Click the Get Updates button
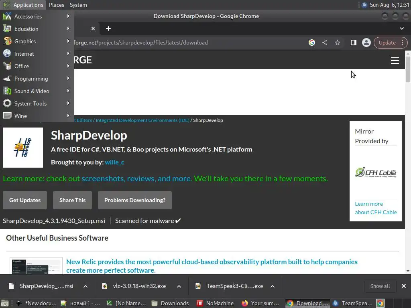This screenshot has height=308, width=411. (25, 200)
